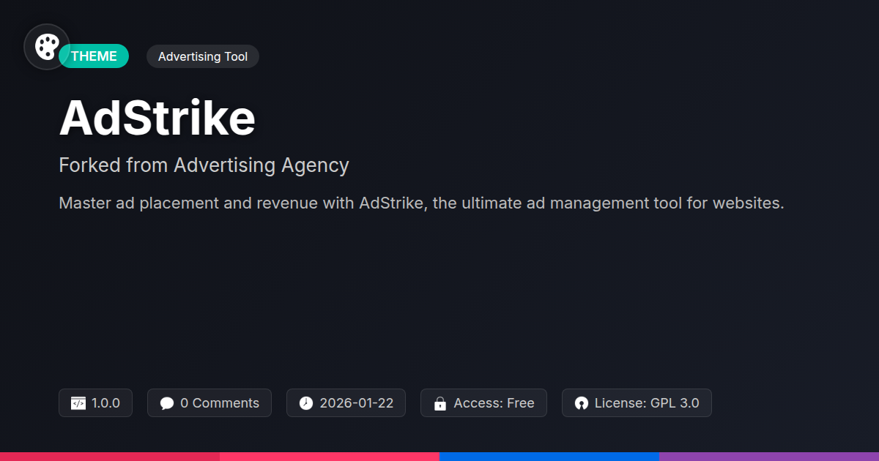
Task: Click the version code icon
Action: click(x=78, y=403)
